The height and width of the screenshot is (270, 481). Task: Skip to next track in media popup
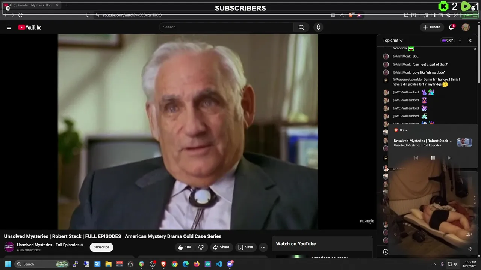[449, 158]
